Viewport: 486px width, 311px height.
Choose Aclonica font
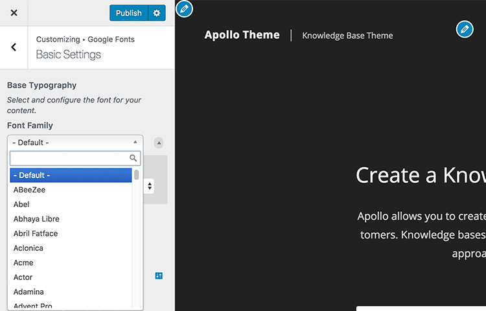coord(71,248)
